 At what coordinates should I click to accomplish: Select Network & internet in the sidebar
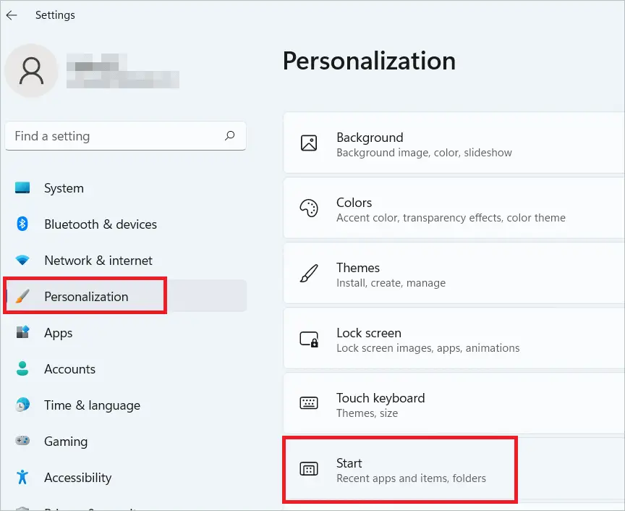point(98,261)
